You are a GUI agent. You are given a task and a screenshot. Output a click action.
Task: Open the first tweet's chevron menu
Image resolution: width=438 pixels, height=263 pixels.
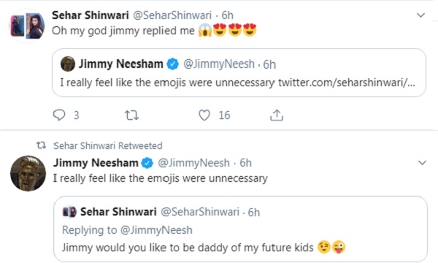click(420, 15)
